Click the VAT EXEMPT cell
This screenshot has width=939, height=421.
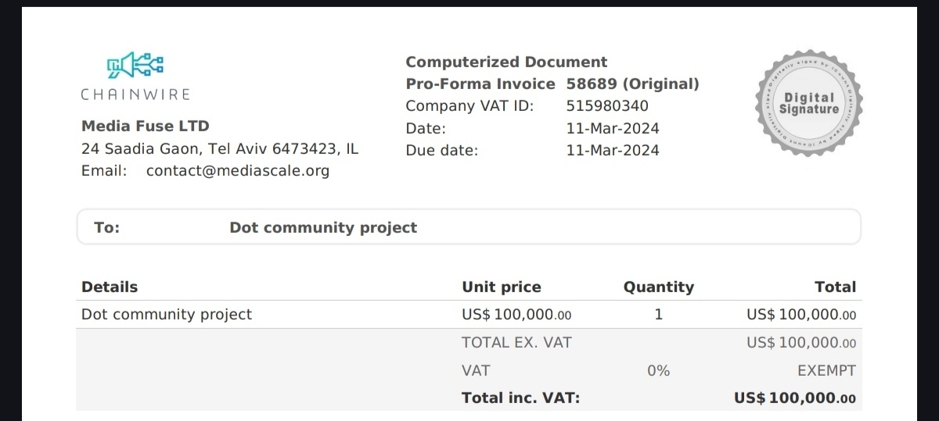pos(826,371)
